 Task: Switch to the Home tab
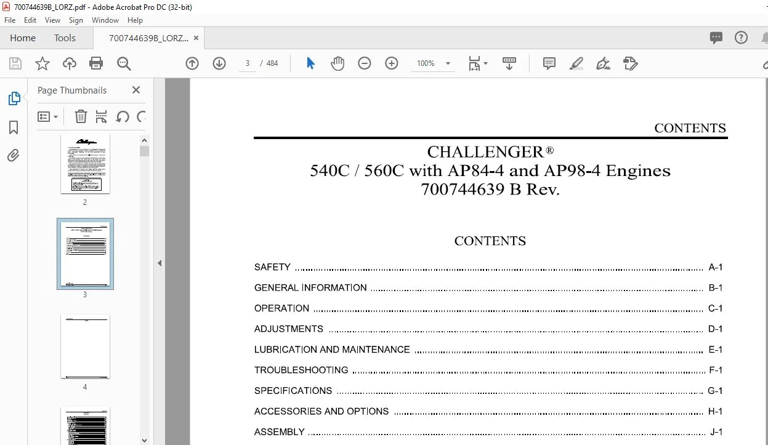(23, 38)
